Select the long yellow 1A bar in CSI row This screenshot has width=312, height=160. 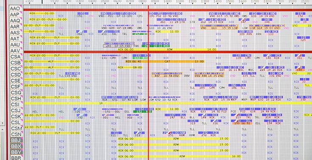tap(168, 103)
